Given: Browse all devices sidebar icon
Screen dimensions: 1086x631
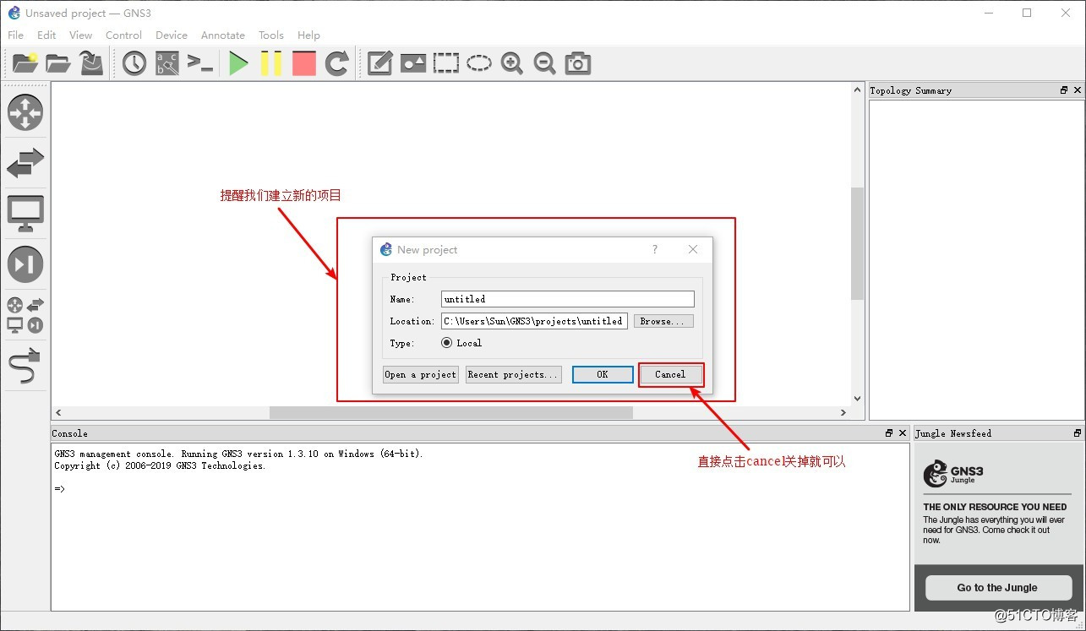Looking at the screenshot, I should click(25, 315).
